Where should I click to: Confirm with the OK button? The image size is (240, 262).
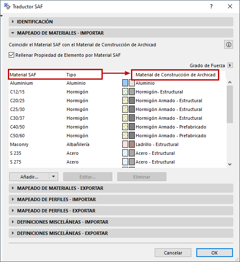coord(215,253)
